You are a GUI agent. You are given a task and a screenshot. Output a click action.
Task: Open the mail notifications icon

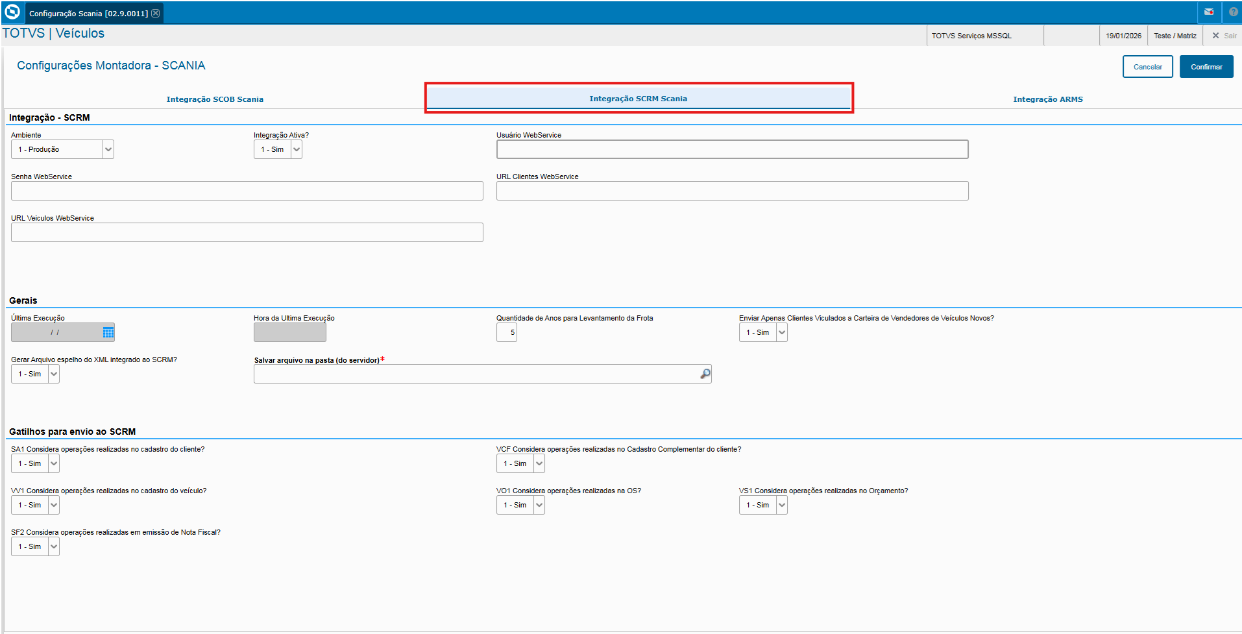pos(1209,12)
